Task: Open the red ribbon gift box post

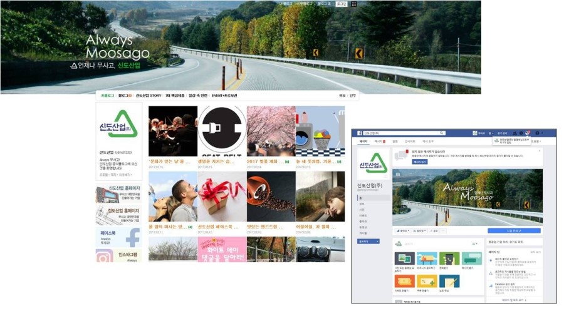Action: click(222, 196)
